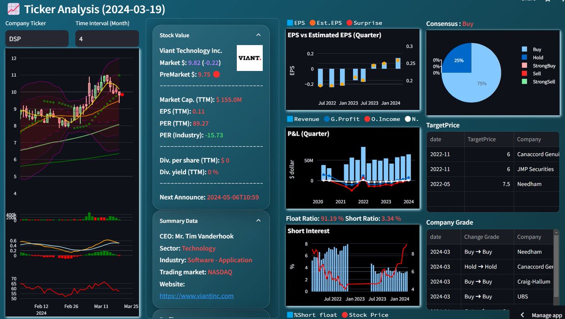Click the Company Ticker input field showing DSP
Viewport: 565px width, 319px height.
coord(37,39)
